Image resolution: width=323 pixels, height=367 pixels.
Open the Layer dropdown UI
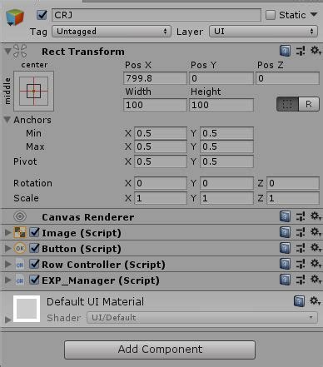[263, 32]
